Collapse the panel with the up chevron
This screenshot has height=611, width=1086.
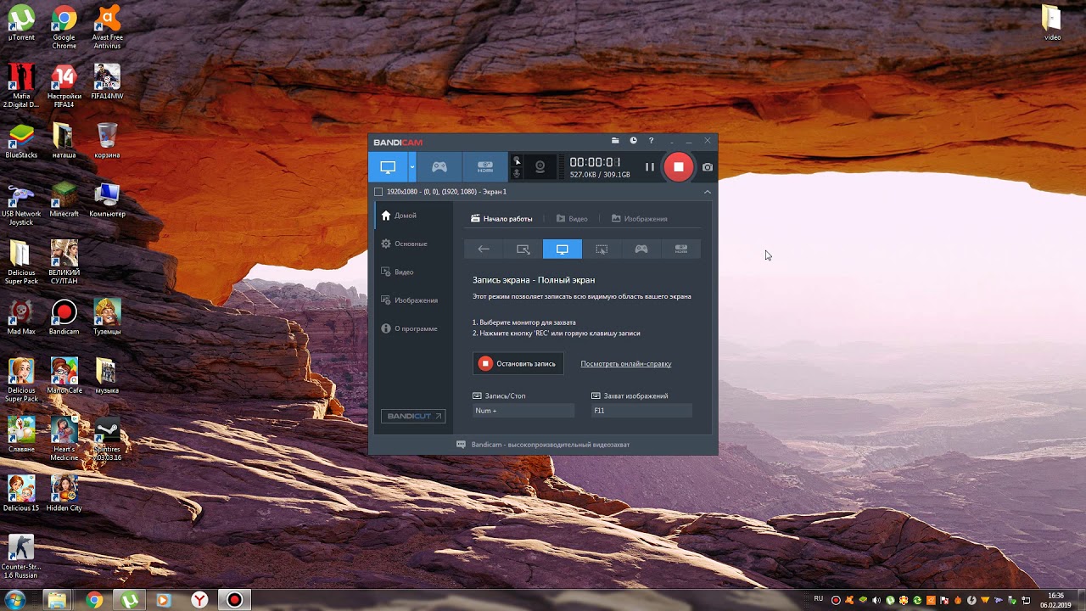[x=708, y=192]
